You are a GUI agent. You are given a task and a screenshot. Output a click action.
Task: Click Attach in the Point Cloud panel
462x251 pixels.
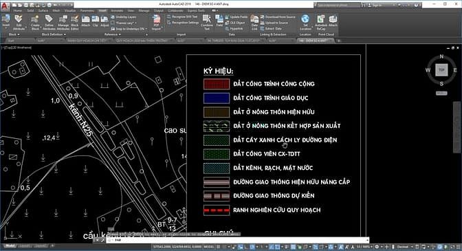click(x=333, y=21)
